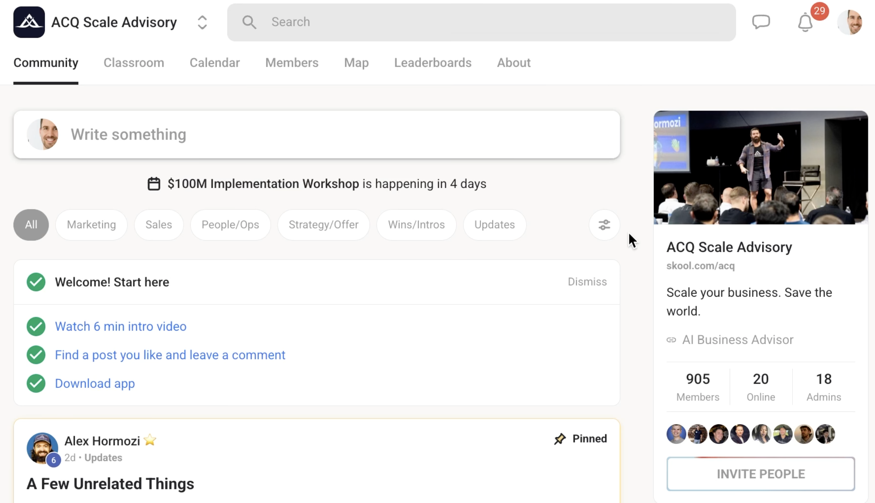Click the ACQ Scale Advisory logo icon
The image size is (875, 503).
29,22
